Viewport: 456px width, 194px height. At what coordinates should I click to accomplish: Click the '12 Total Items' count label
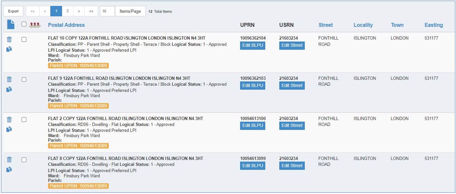pos(160,11)
